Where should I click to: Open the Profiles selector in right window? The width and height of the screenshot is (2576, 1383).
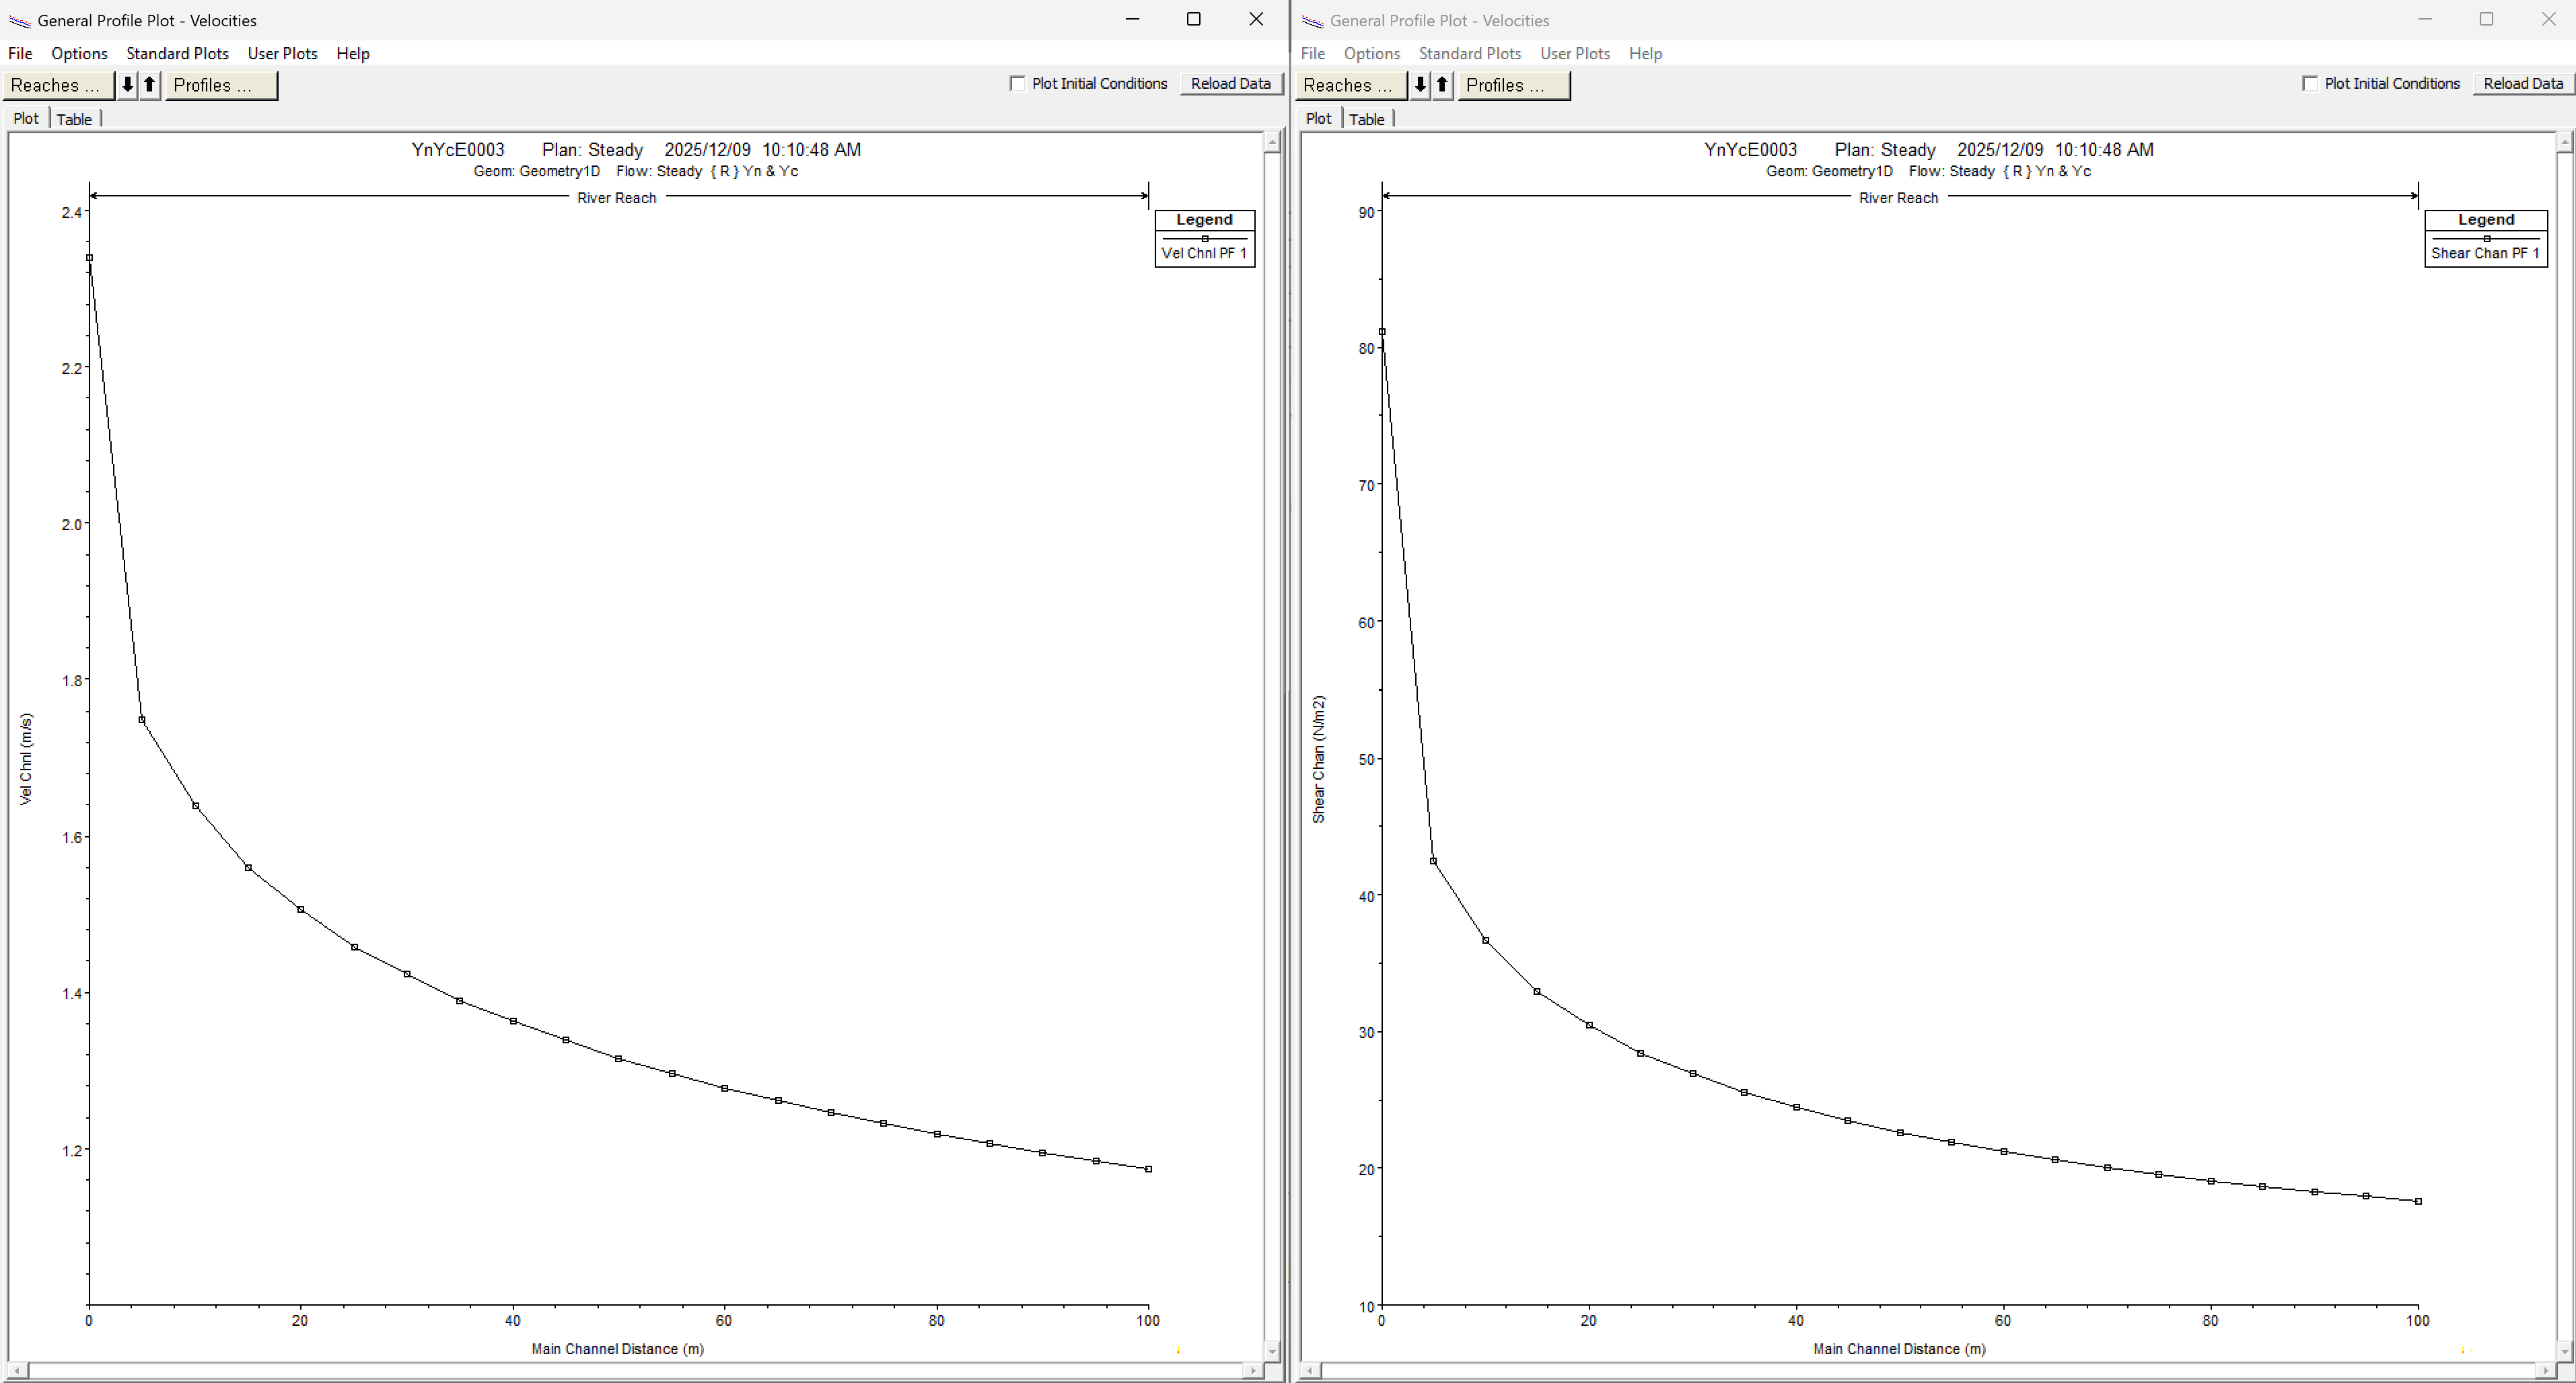tap(1514, 85)
